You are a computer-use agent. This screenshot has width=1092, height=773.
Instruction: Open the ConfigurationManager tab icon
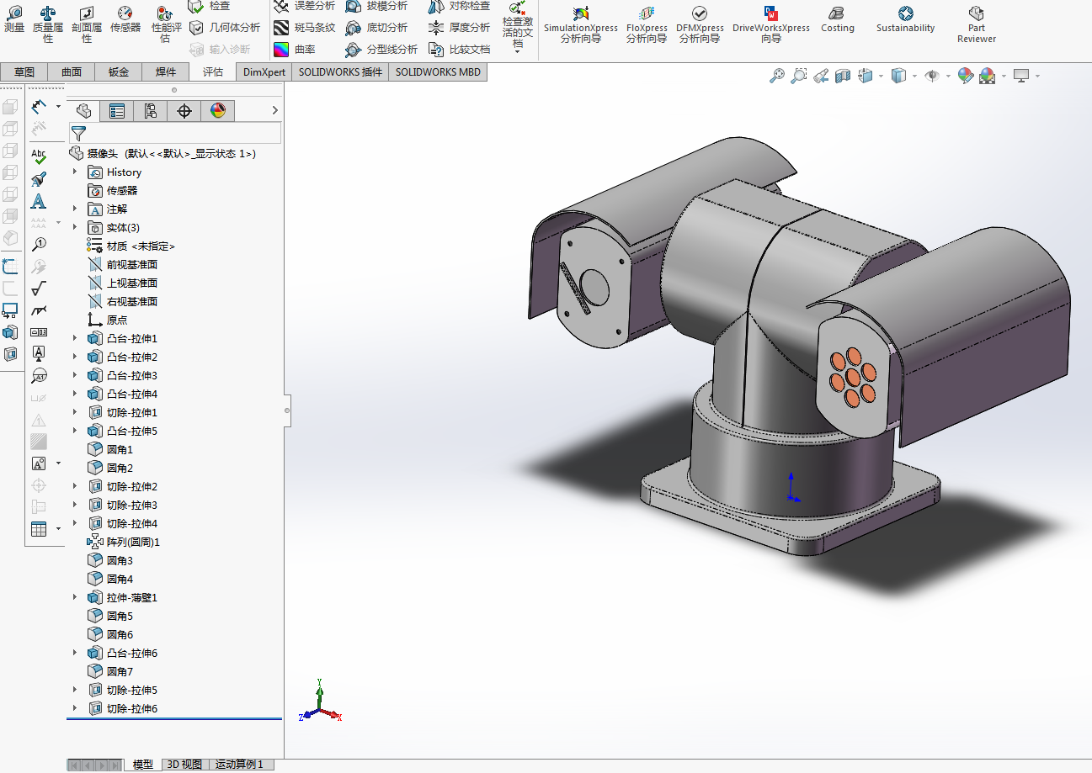[x=151, y=111]
